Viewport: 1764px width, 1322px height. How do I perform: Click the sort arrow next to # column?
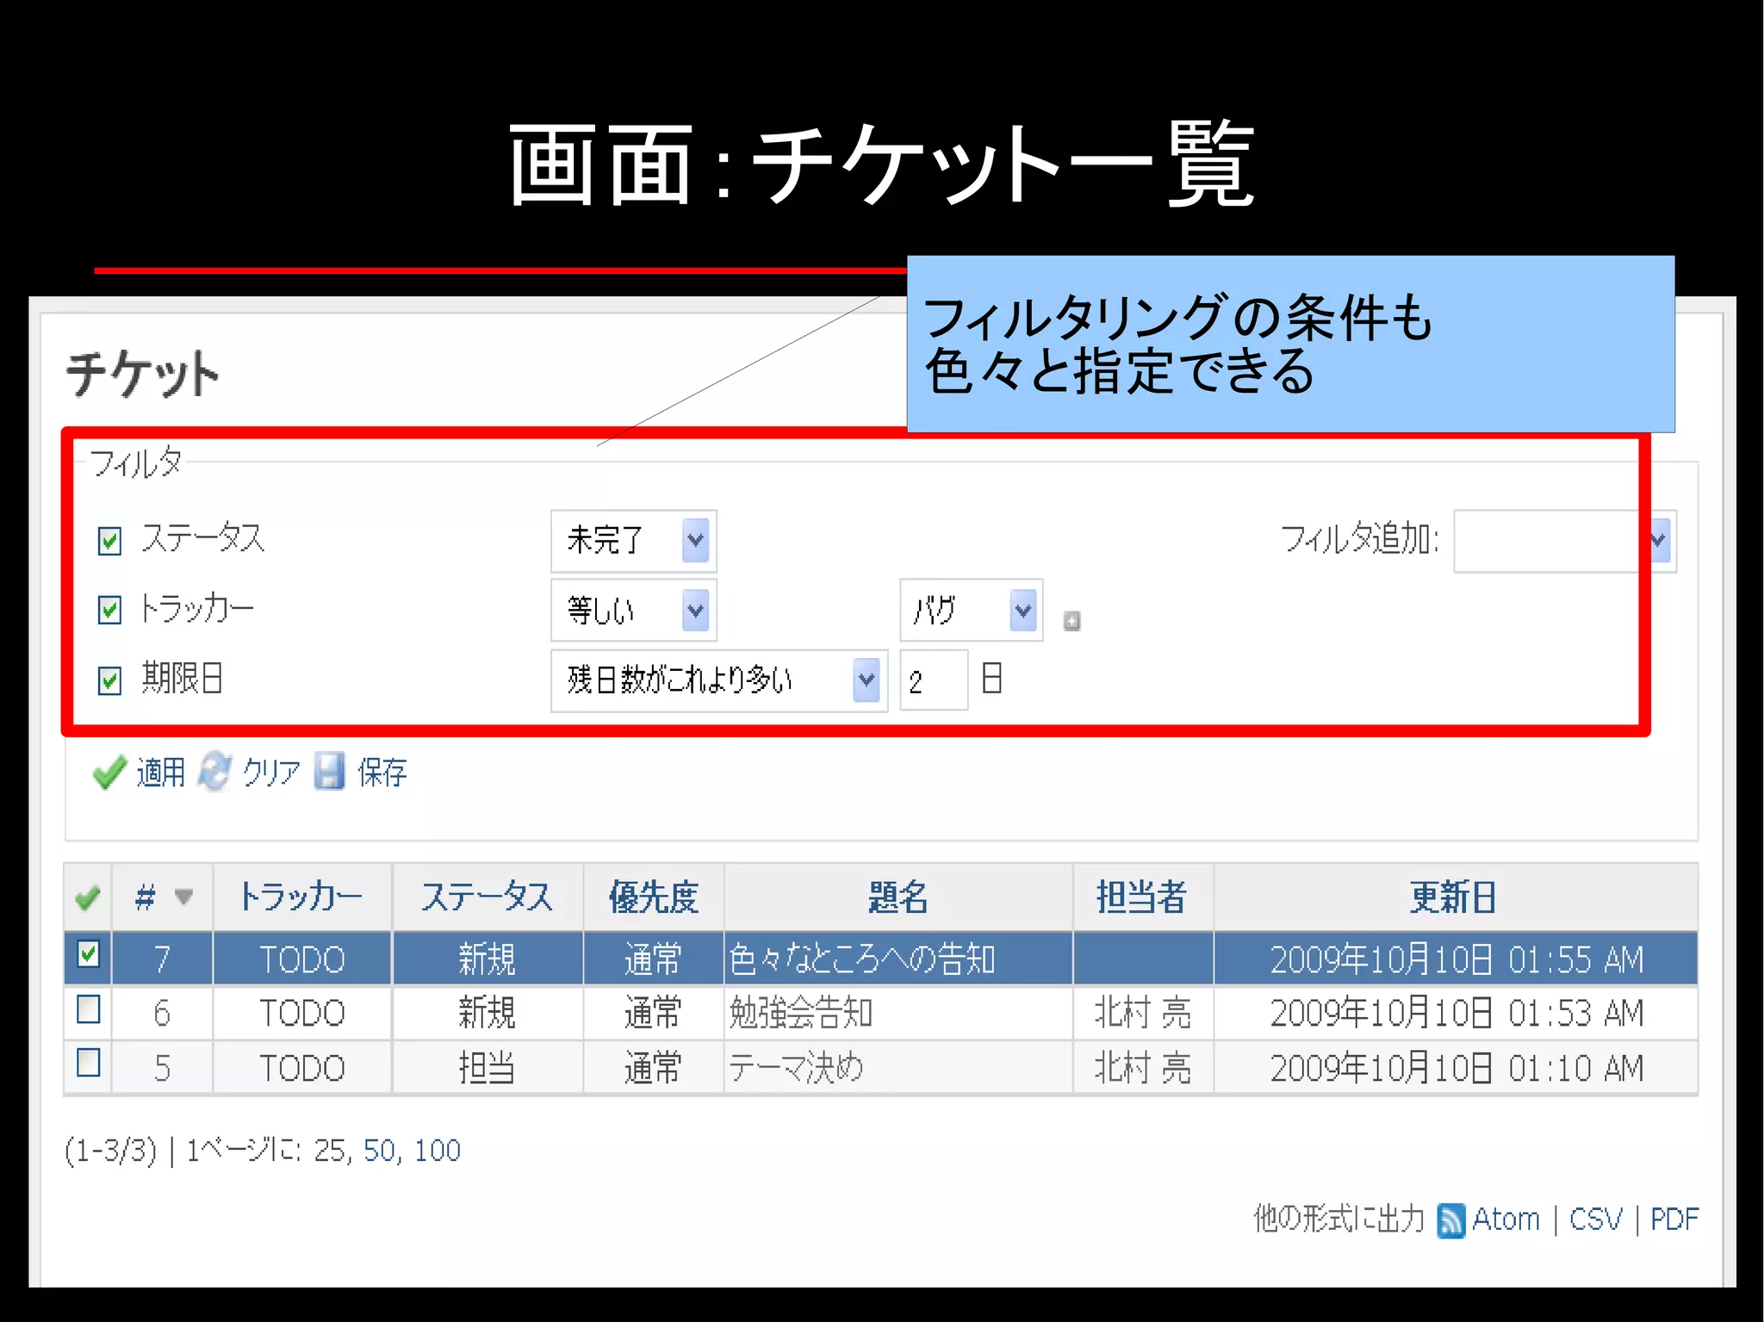(183, 897)
